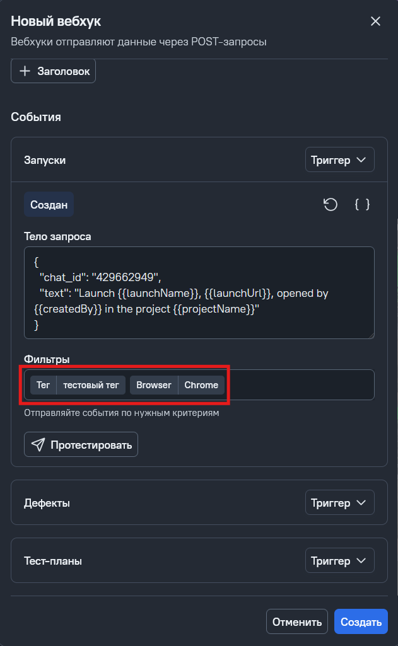
Task: Click the text area resize handle
Action: point(371,335)
